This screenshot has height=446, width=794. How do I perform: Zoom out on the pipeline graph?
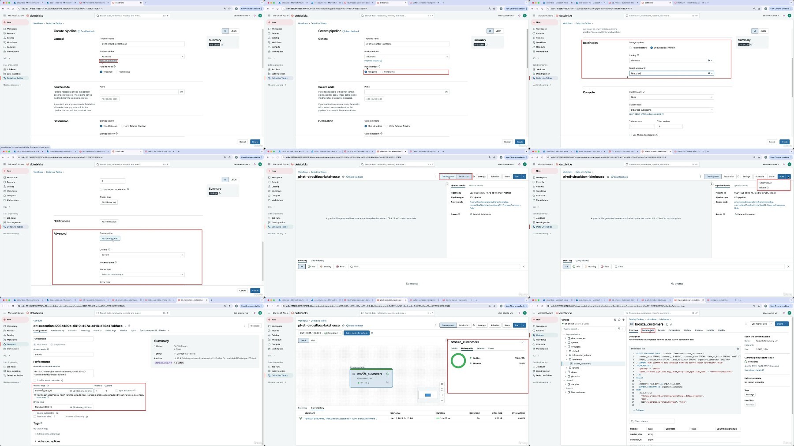coord(442,400)
